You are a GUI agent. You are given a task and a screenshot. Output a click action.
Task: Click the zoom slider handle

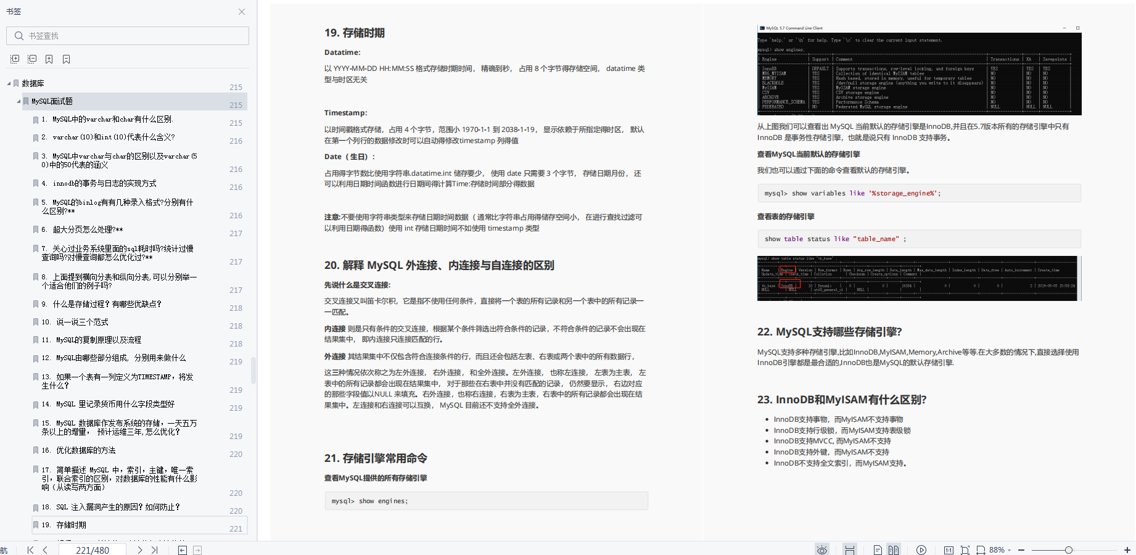click(x=1069, y=550)
